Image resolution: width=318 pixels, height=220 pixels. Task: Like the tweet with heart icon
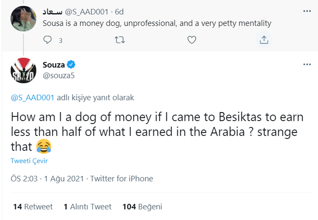(192, 40)
